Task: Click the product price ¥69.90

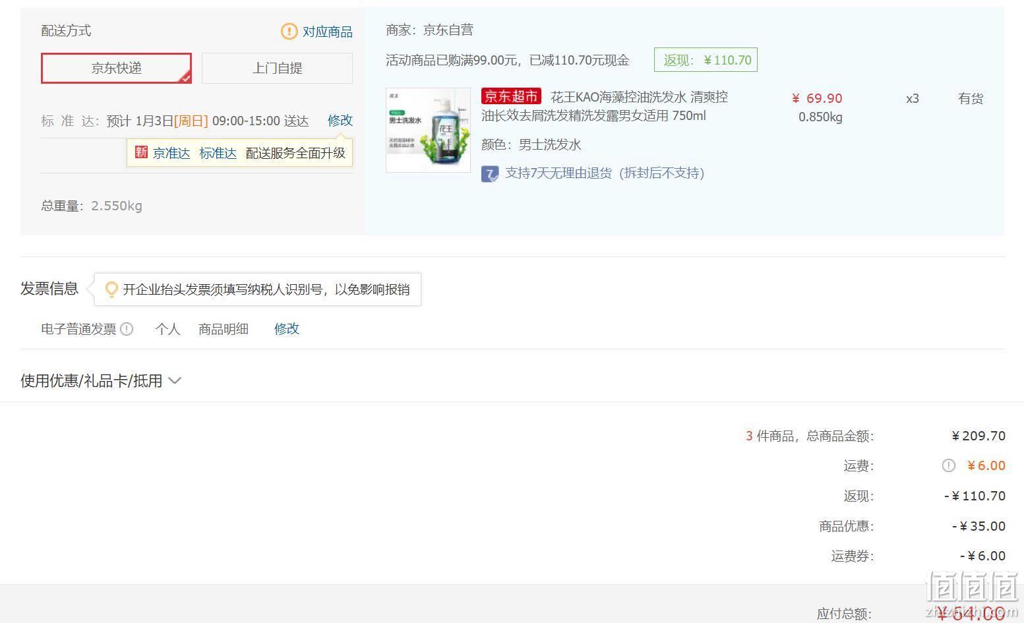Action: (817, 98)
